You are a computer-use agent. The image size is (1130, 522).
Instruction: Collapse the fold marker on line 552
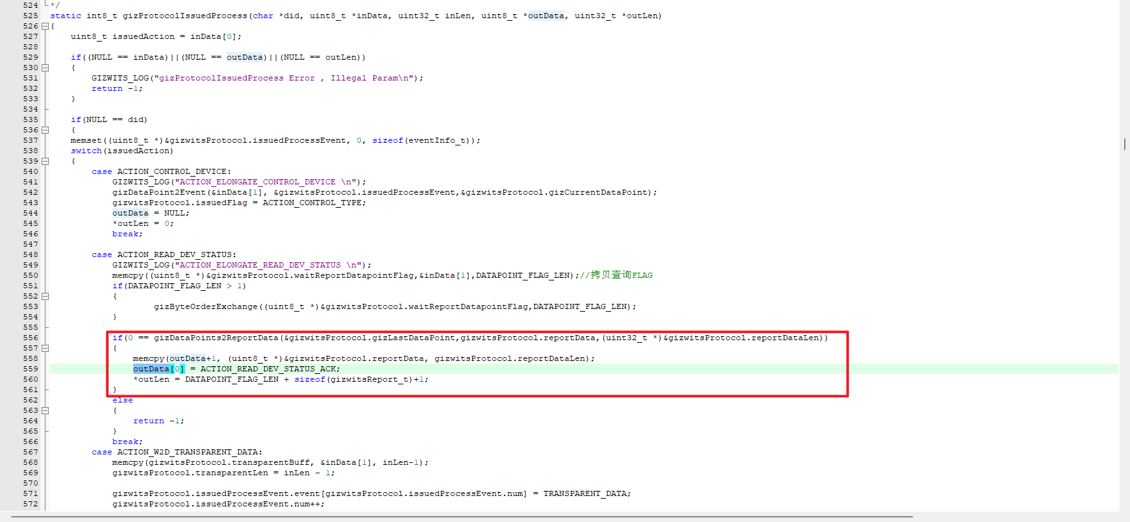coord(45,297)
